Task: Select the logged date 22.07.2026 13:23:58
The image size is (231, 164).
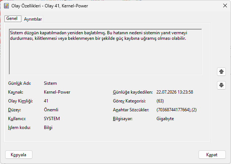Action: click(175, 92)
